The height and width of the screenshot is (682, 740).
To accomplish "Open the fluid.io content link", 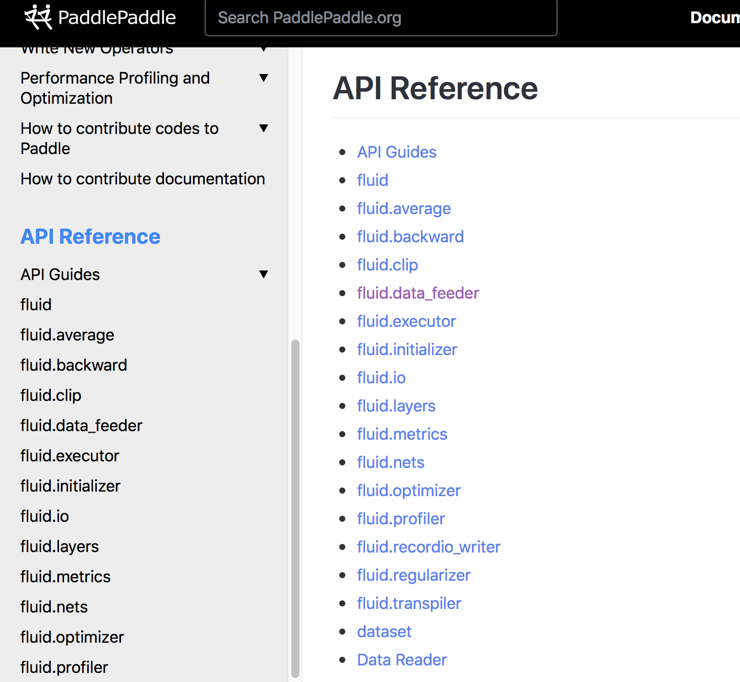I will click(x=381, y=378).
